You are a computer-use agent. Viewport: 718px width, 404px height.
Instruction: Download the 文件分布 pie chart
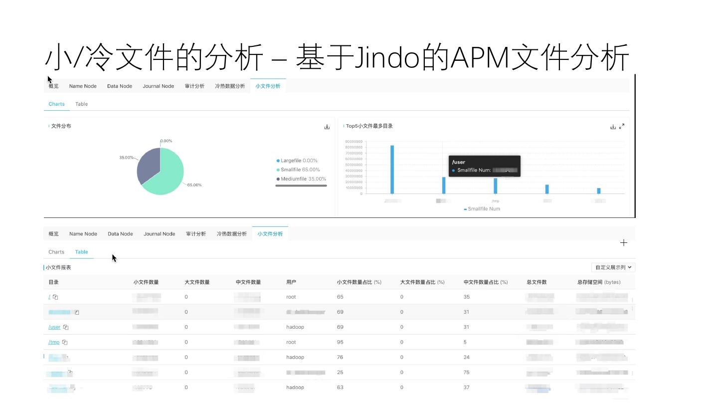(x=327, y=127)
